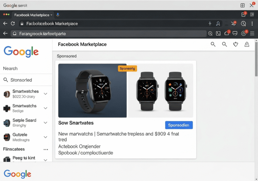This screenshot has width=258, height=181.
Task: Open the Fiinscatees three-dot options
Action: 46,149
